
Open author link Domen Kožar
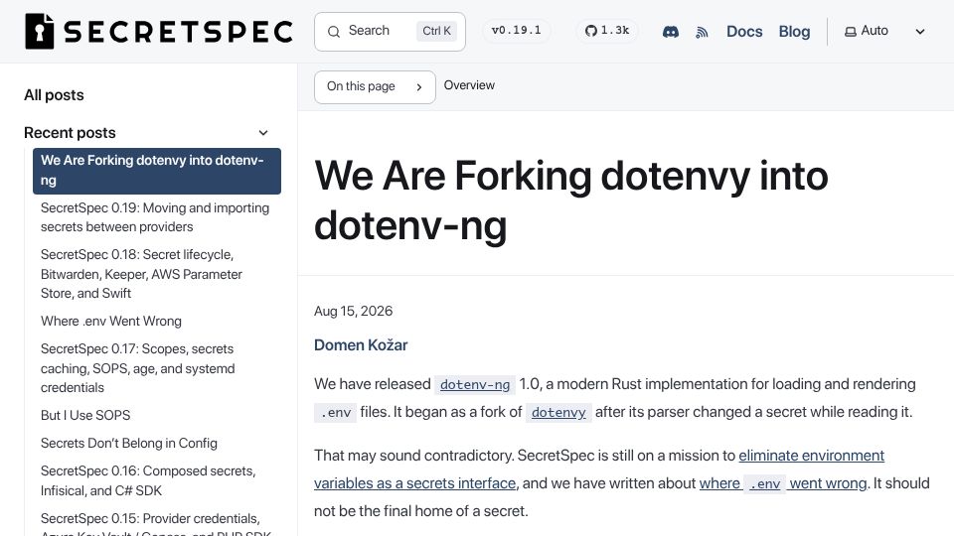point(361,345)
